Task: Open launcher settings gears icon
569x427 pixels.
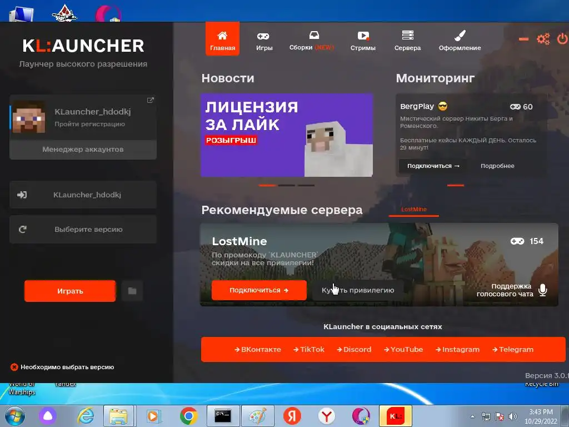Action: coord(543,39)
